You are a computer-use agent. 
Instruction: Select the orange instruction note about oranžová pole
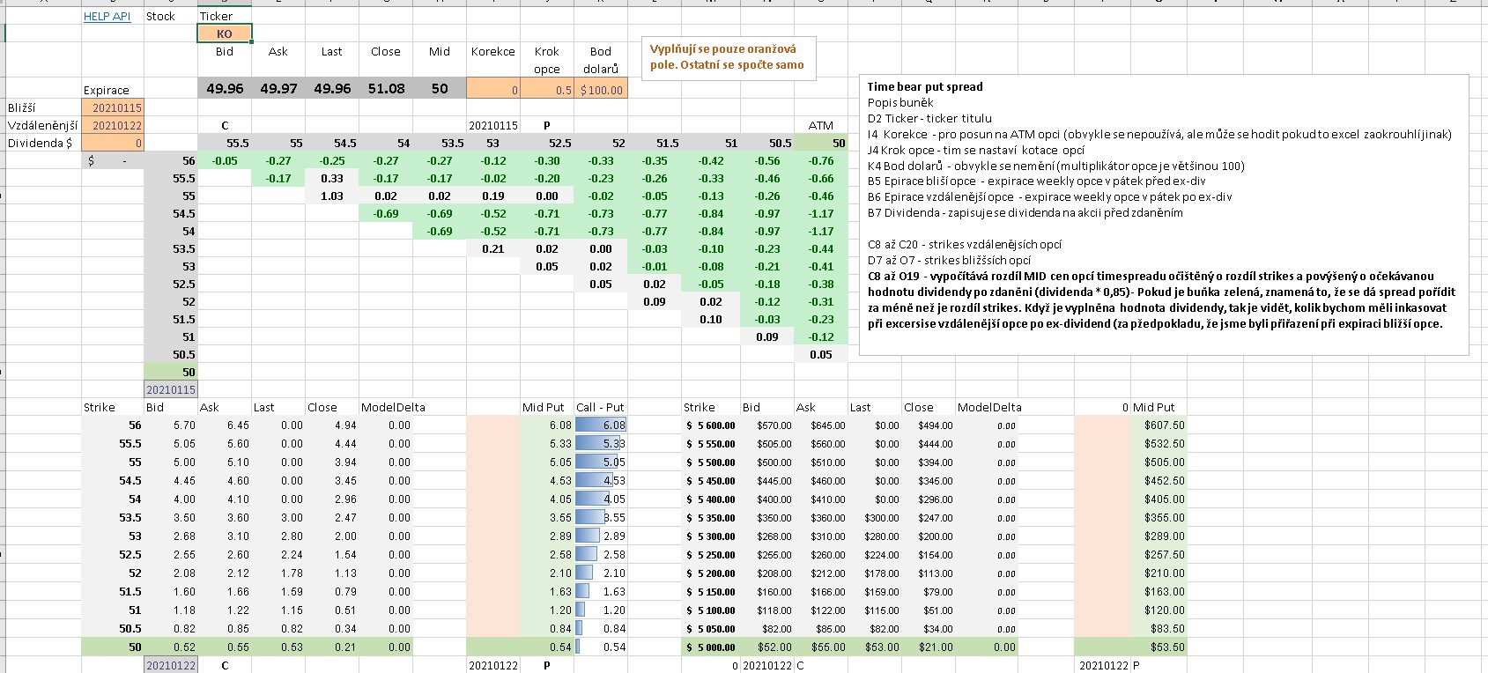[728, 57]
